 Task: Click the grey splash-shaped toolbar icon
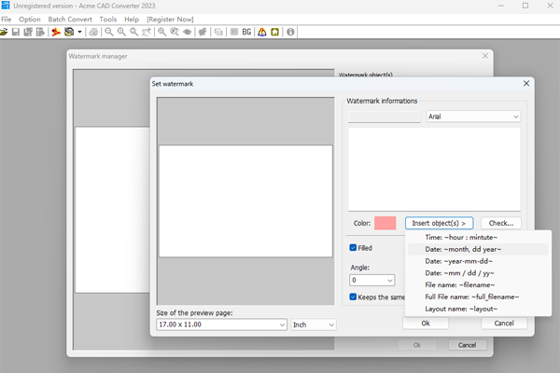tap(203, 32)
